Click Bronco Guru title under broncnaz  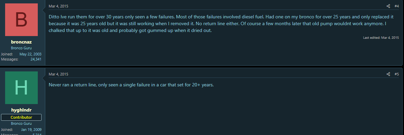click(x=21, y=48)
